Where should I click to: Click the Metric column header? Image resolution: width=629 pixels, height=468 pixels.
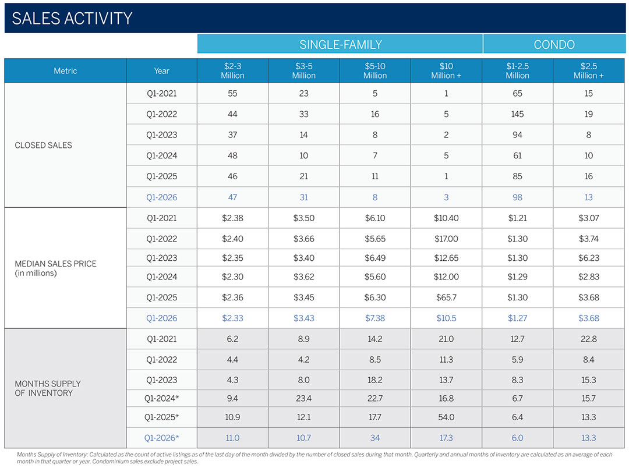65,70
